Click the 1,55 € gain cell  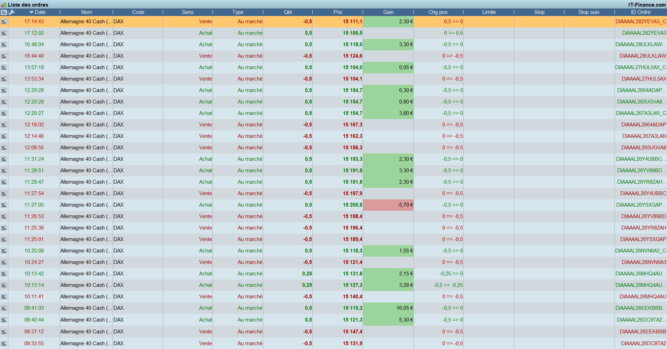pos(388,251)
